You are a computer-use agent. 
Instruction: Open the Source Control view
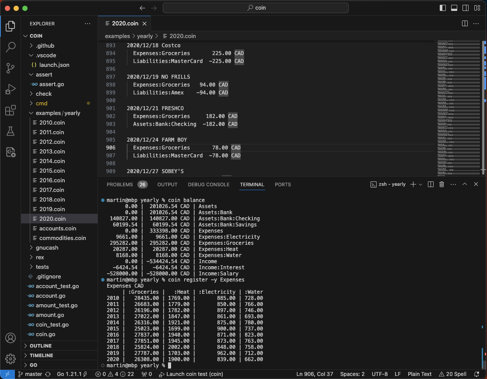[11, 68]
